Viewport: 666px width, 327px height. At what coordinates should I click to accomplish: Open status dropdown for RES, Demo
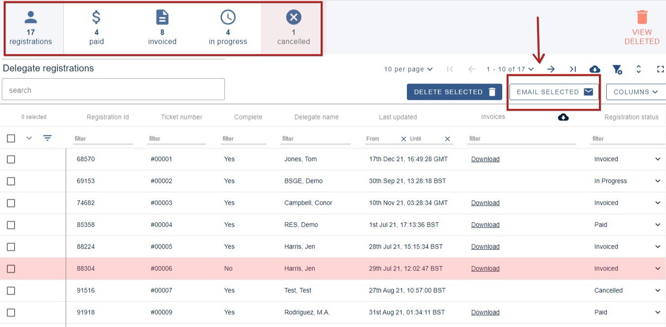point(657,225)
